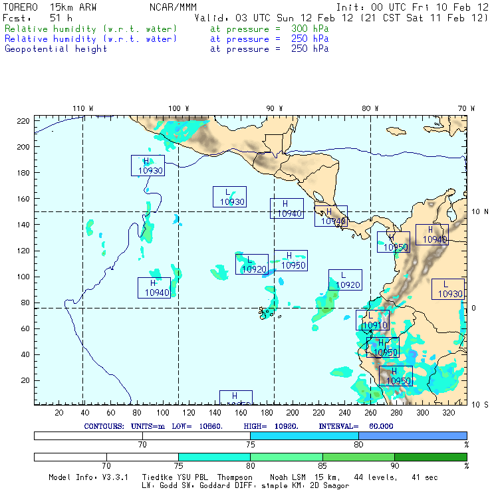Click the '80 W' longitude label

(x=370, y=108)
